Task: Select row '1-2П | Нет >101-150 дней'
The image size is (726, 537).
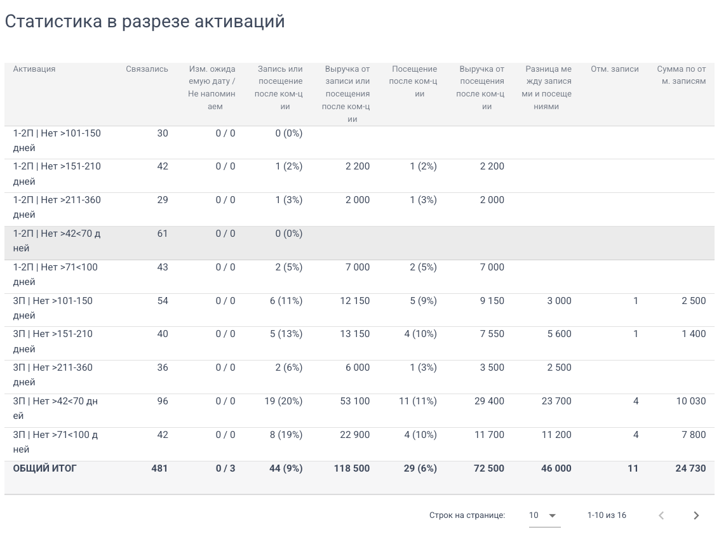Action: click(x=360, y=142)
